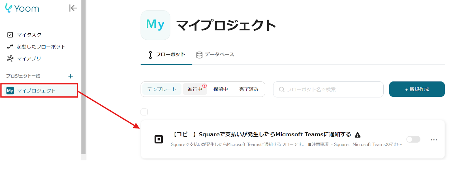Viewport: 453px width, 170px height.
Task: Click the large My project thumbnail
Action: click(x=155, y=25)
